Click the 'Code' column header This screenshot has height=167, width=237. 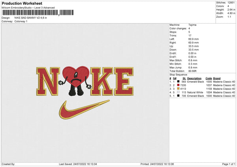click(x=209, y=78)
